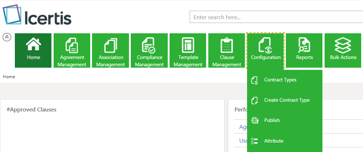Click the Home tile icon
Viewport: 363px width, 152px height.
coord(33,45)
